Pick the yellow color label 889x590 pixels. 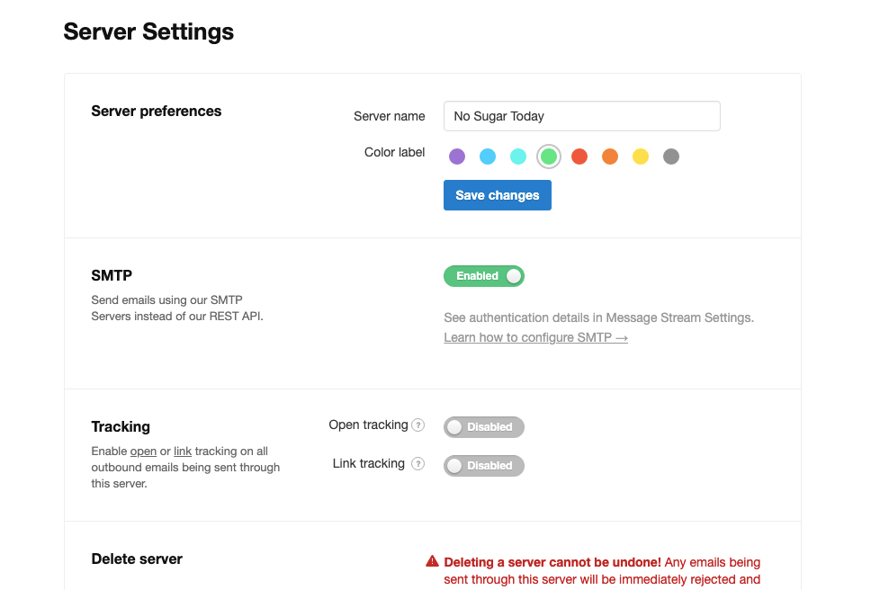point(641,156)
